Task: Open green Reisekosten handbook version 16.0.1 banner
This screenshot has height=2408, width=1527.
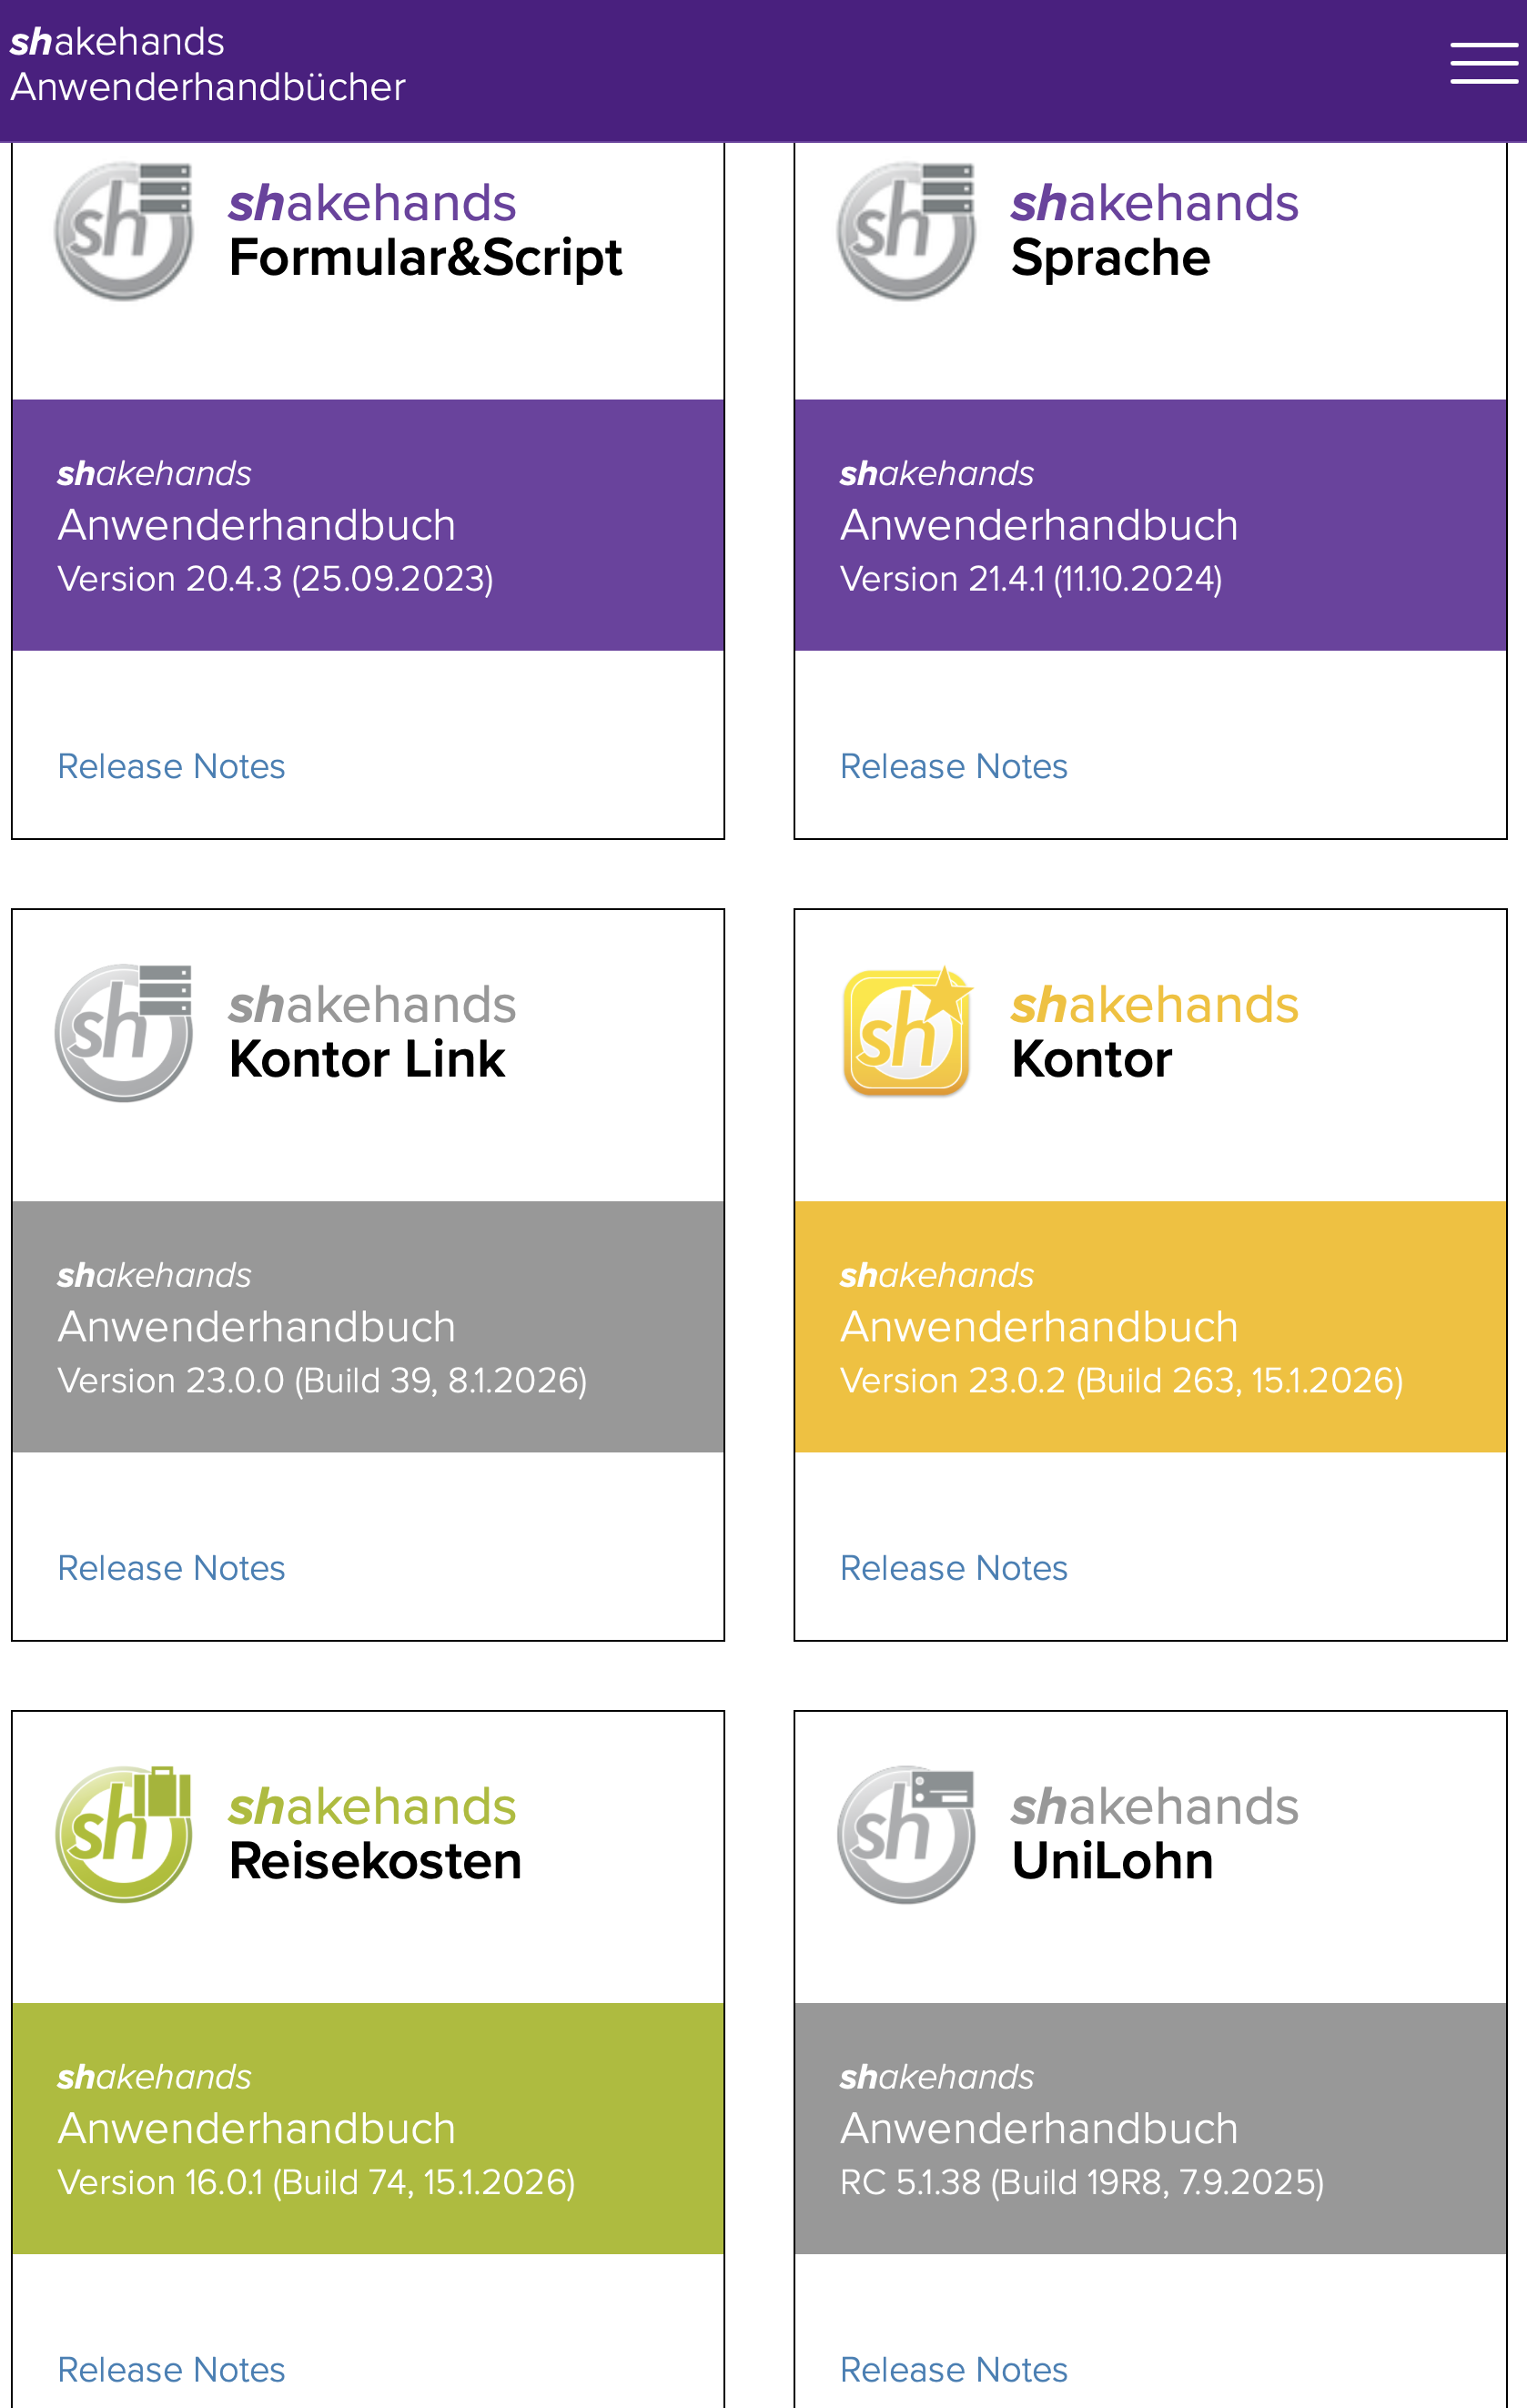Action: (367, 2128)
